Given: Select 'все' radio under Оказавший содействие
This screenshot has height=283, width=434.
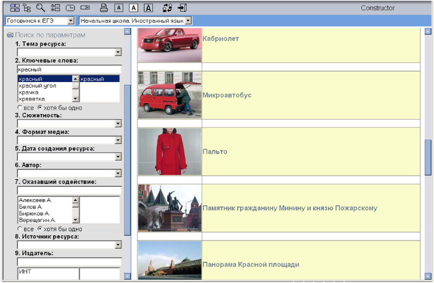Looking at the screenshot, I should [x=20, y=229].
